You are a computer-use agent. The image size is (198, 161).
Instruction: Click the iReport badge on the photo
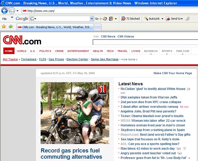pos(102,91)
